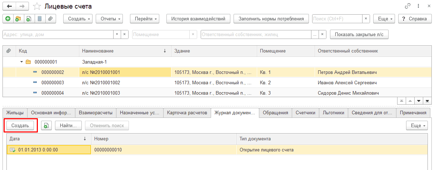Viewport: 435px width, 170px height.
Task: Expand the address street dropdown arrow
Action: click(117, 35)
